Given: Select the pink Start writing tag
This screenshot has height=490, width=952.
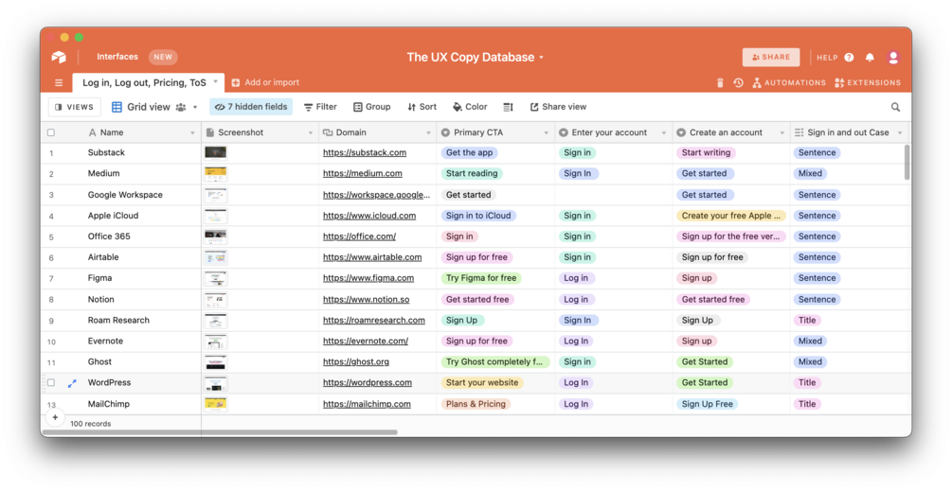Looking at the screenshot, I should (x=706, y=153).
